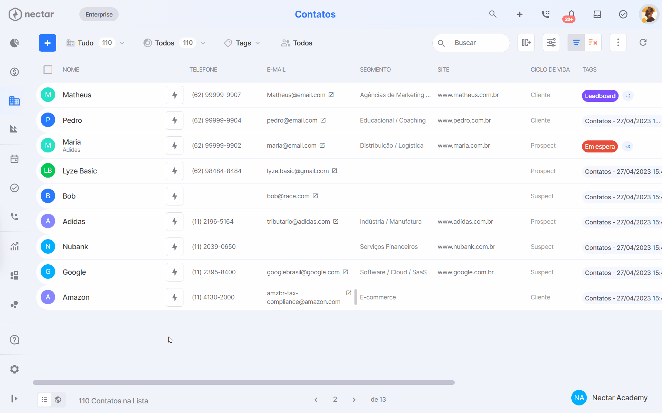The height and width of the screenshot is (413, 662).
Task: Open settings gear in sidebar
Action: coord(14,369)
